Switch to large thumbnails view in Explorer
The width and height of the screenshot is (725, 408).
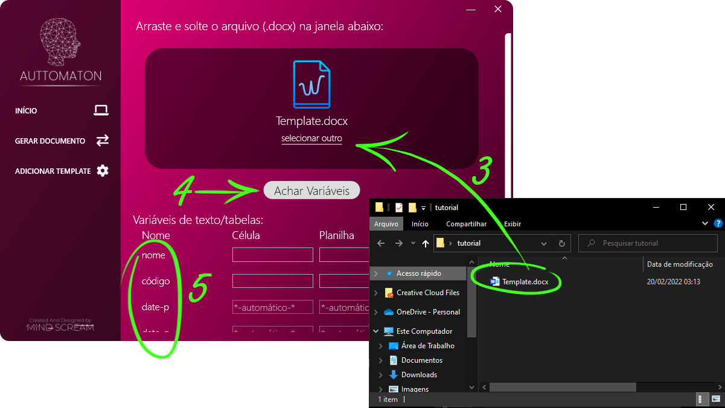(x=715, y=400)
